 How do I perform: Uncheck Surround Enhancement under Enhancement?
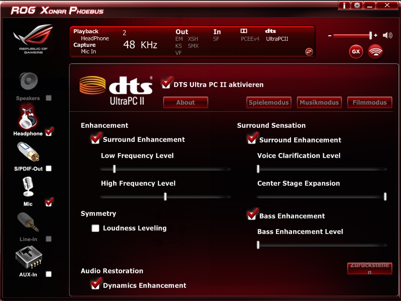click(x=96, y=138)
